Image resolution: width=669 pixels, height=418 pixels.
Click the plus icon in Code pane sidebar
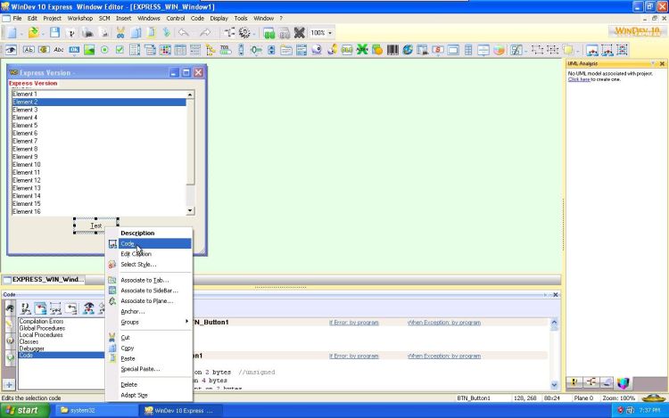point(9,385)
